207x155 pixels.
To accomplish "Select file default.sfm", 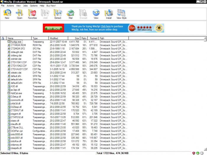I will pyautogui.click(x=16, y=76).
